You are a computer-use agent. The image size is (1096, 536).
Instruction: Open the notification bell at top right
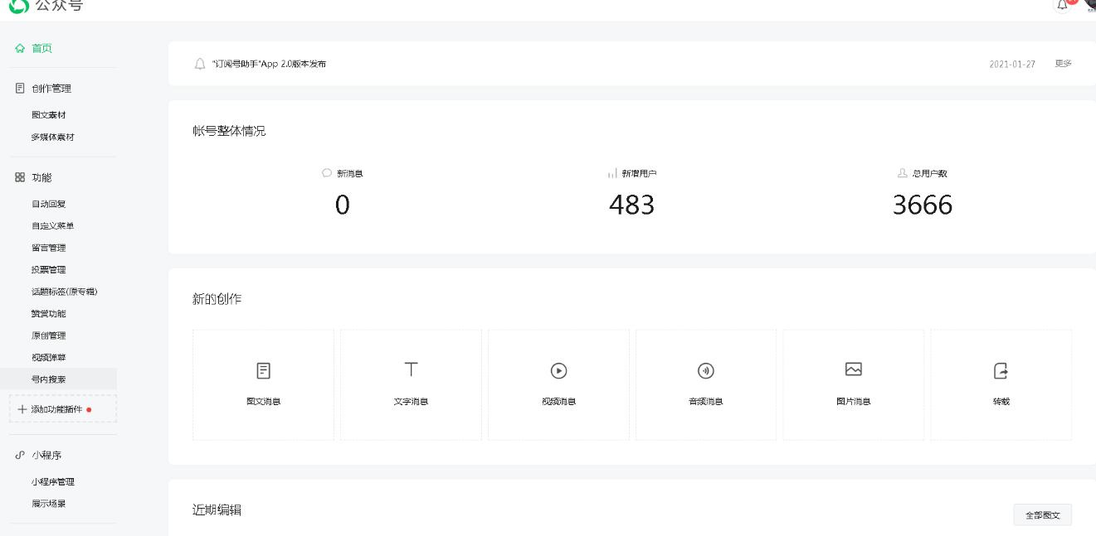pos(1064,5)
